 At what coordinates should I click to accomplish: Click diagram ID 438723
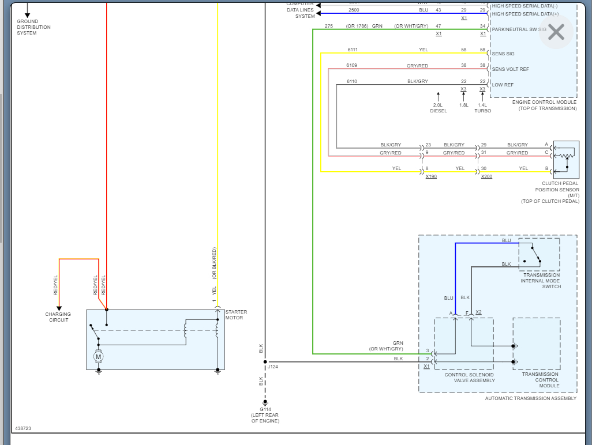[23, 428]
